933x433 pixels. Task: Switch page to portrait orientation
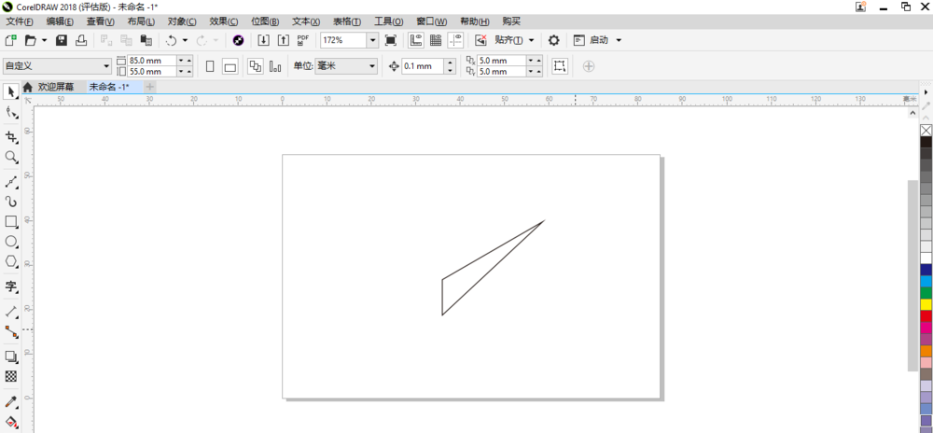210,66
